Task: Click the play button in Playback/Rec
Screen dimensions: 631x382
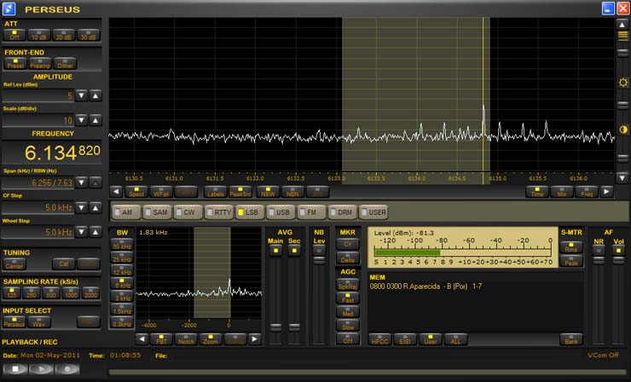Action: 41,368
